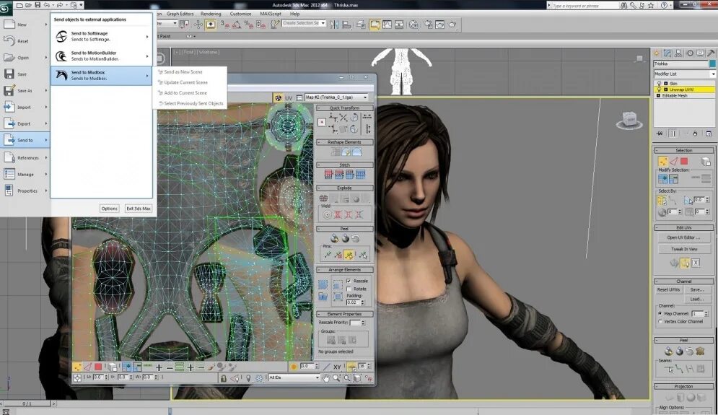Open the Modifier List dropdown

point(685,74)
